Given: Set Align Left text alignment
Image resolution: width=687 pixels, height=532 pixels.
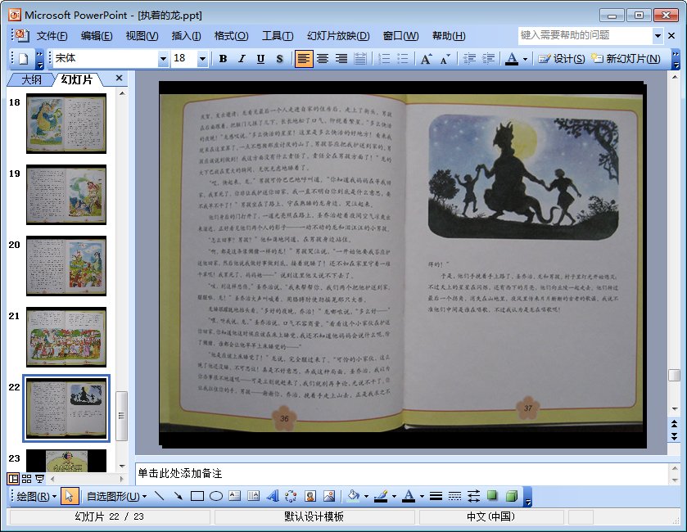Looking at the screenshot, I should click(x=304, y=59).
